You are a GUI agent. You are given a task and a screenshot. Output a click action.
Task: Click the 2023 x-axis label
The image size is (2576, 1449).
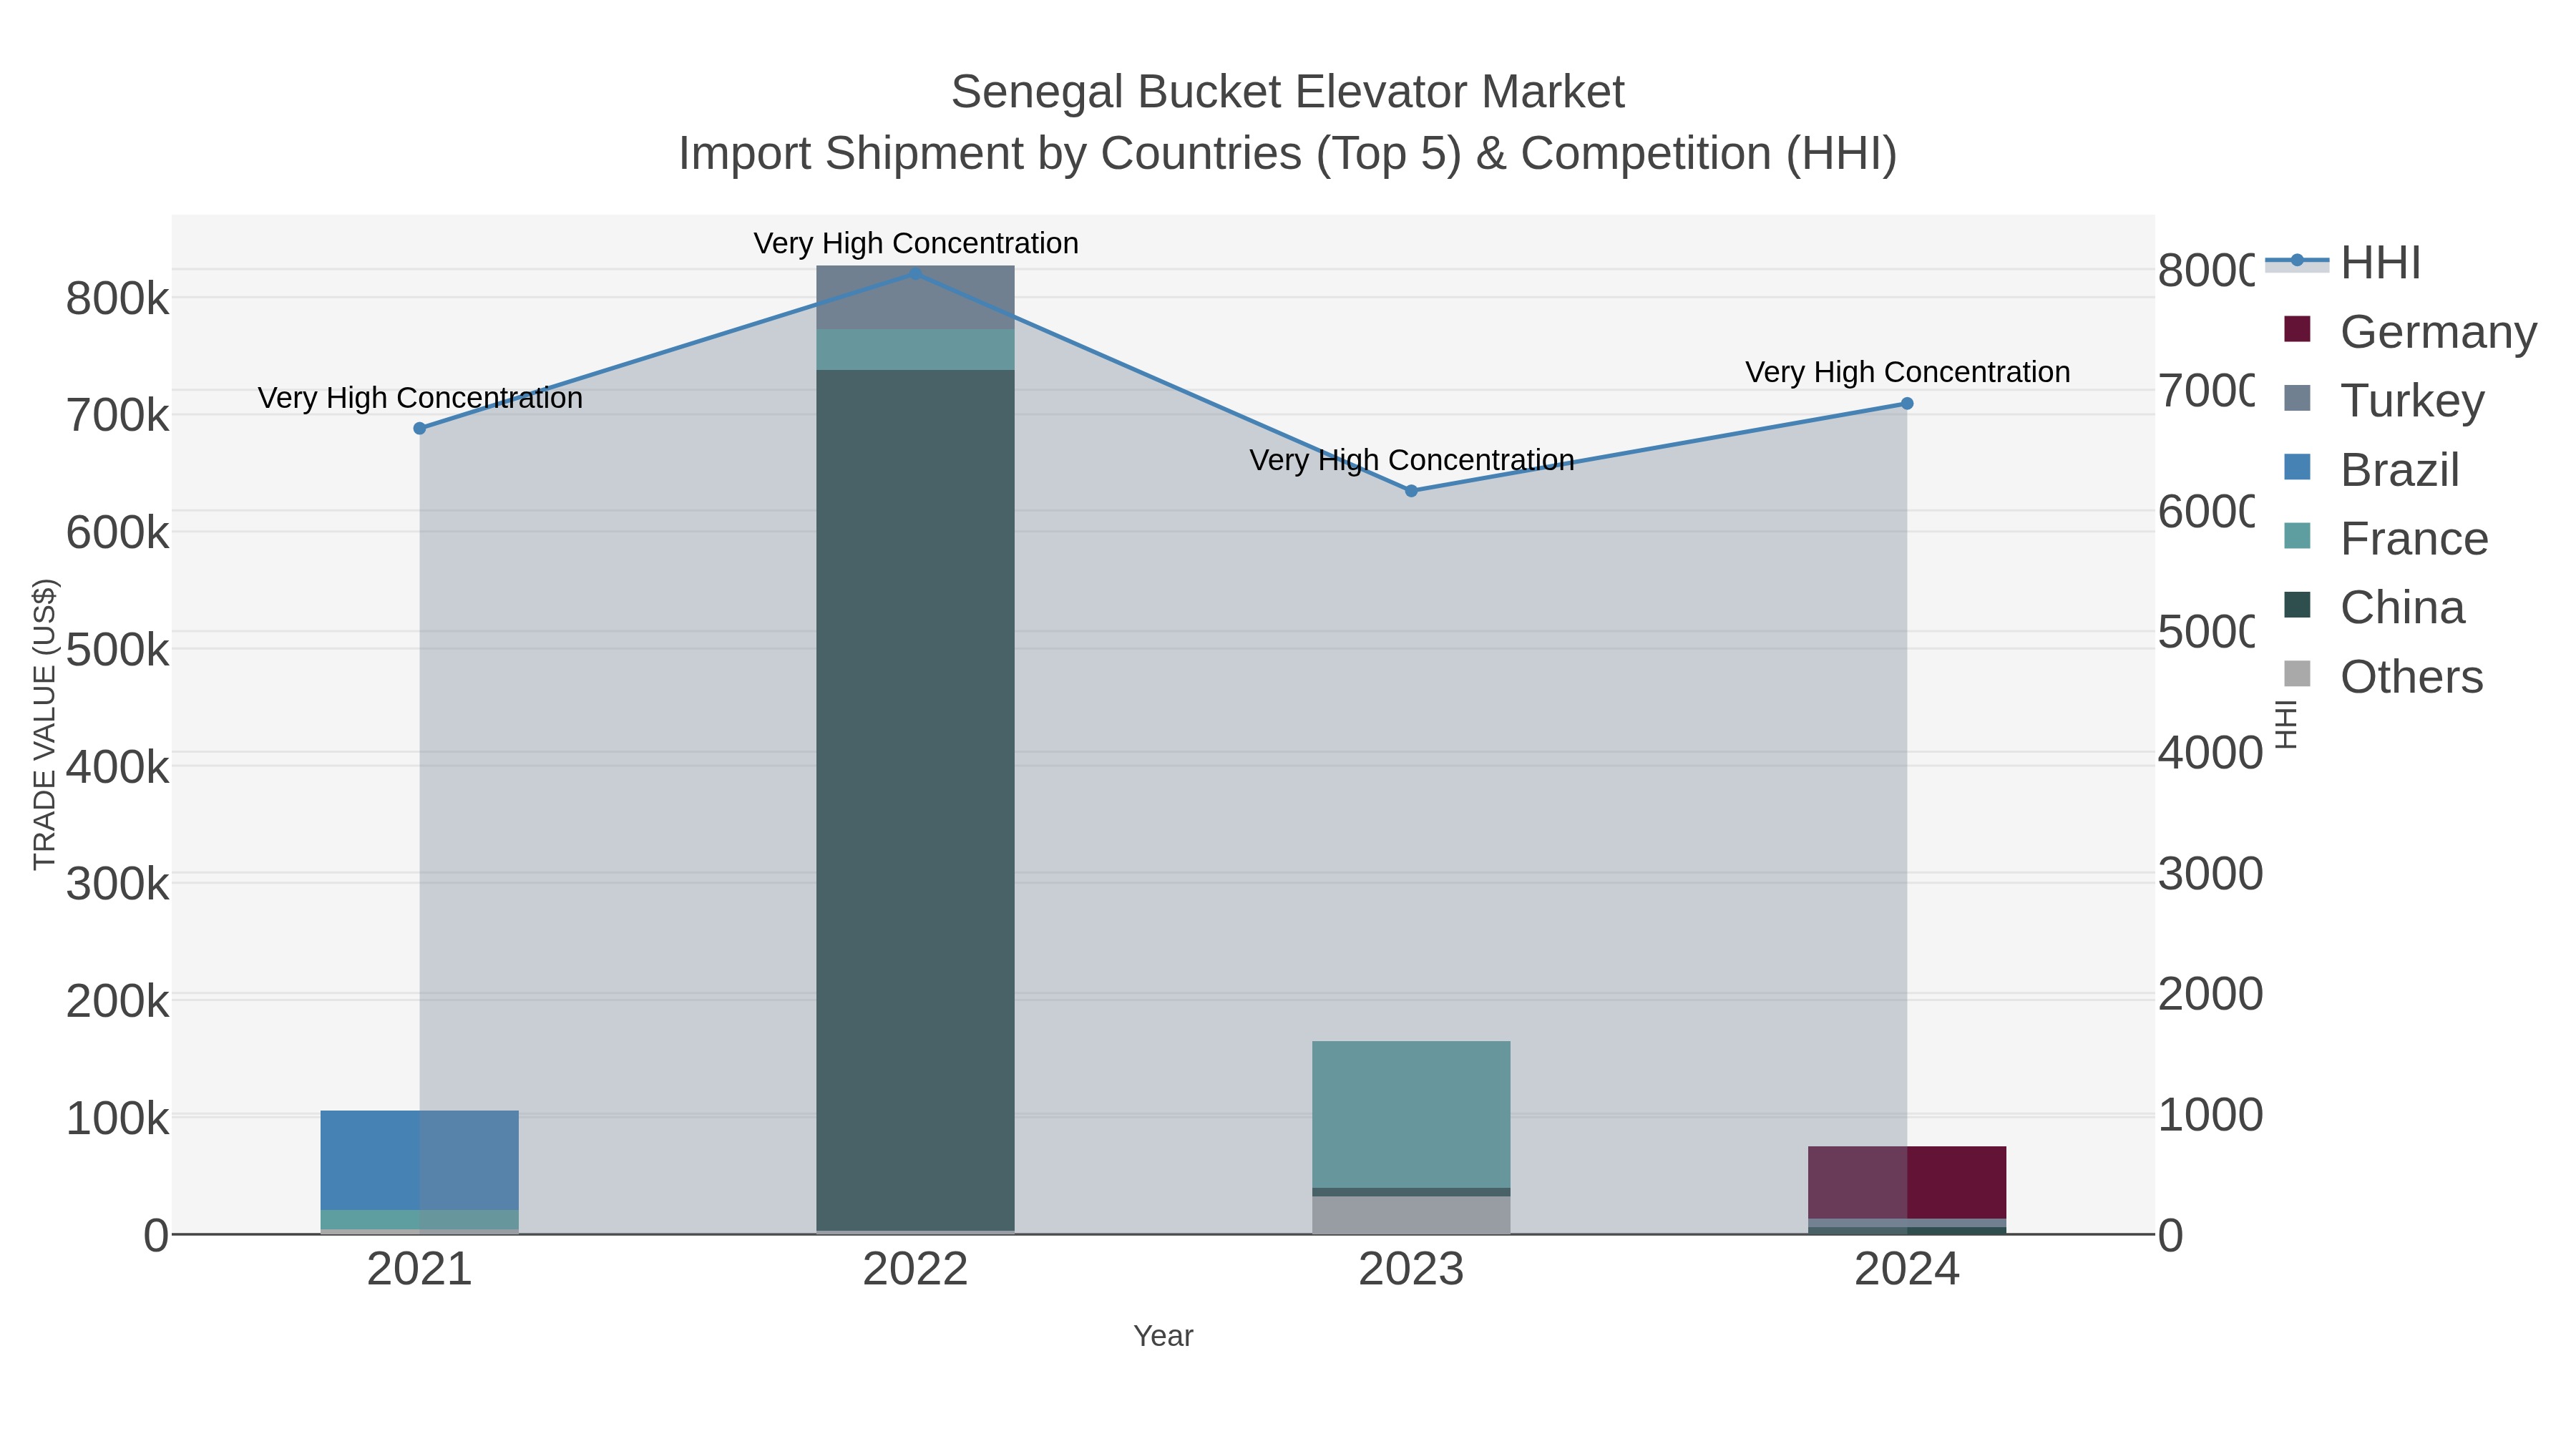click(1411, 1270)
